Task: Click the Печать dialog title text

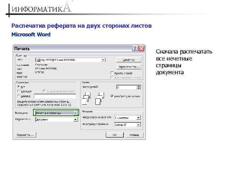Action: pyautogui.click(x=22, y=49)
